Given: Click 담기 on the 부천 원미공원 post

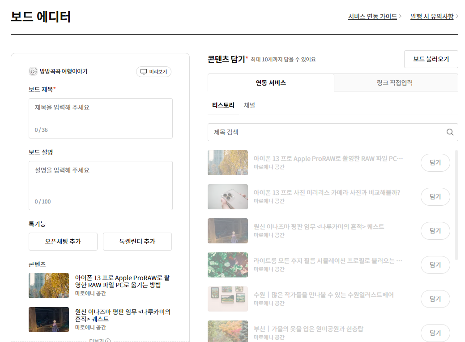Looking at the screenshot, I should 435,333.
